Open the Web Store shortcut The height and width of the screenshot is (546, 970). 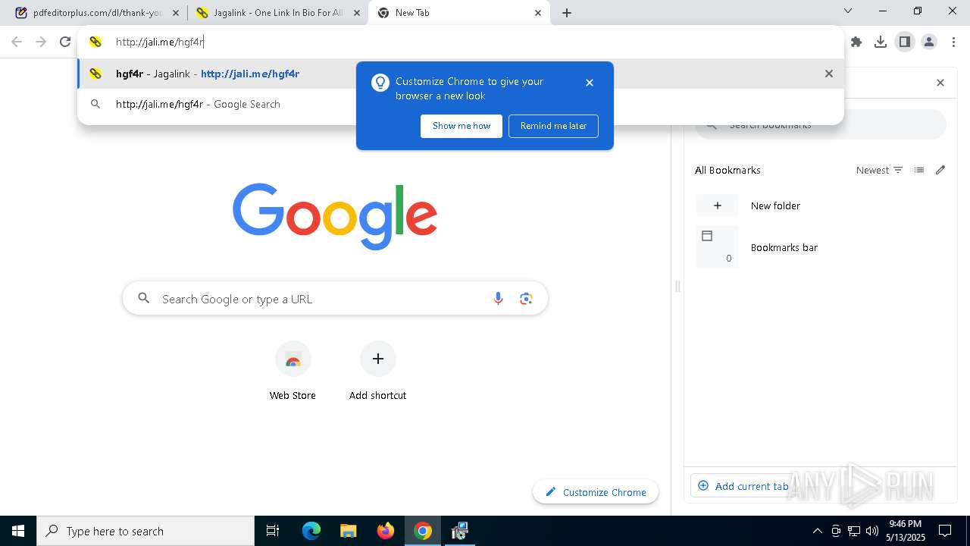[293, 371]
